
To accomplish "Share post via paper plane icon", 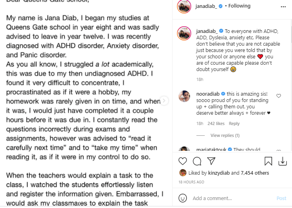I will [211, 161].
